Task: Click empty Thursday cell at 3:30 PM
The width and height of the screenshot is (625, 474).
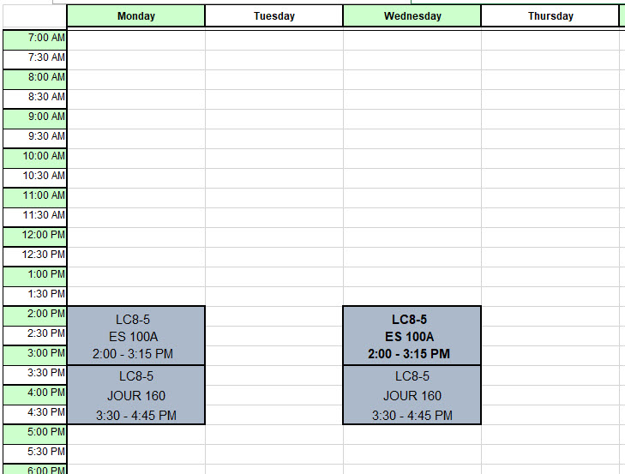Action: pos(550,375)
